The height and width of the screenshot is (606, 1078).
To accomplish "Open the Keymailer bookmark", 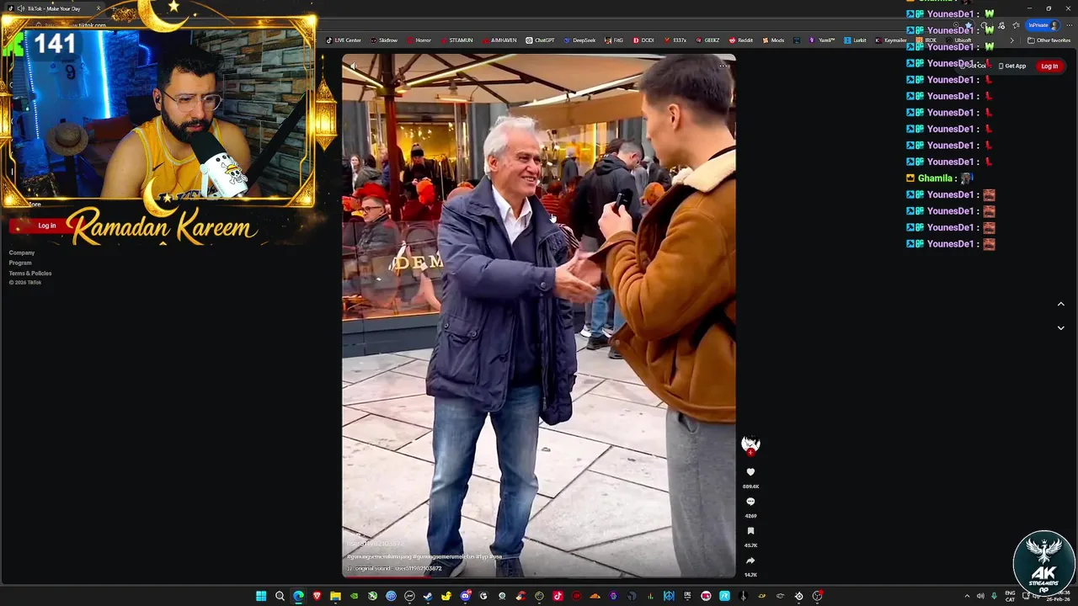I will coord(890,40).
